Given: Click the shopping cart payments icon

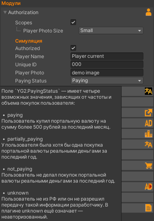Looking at the screenshot, I should [x=148, y=166].
